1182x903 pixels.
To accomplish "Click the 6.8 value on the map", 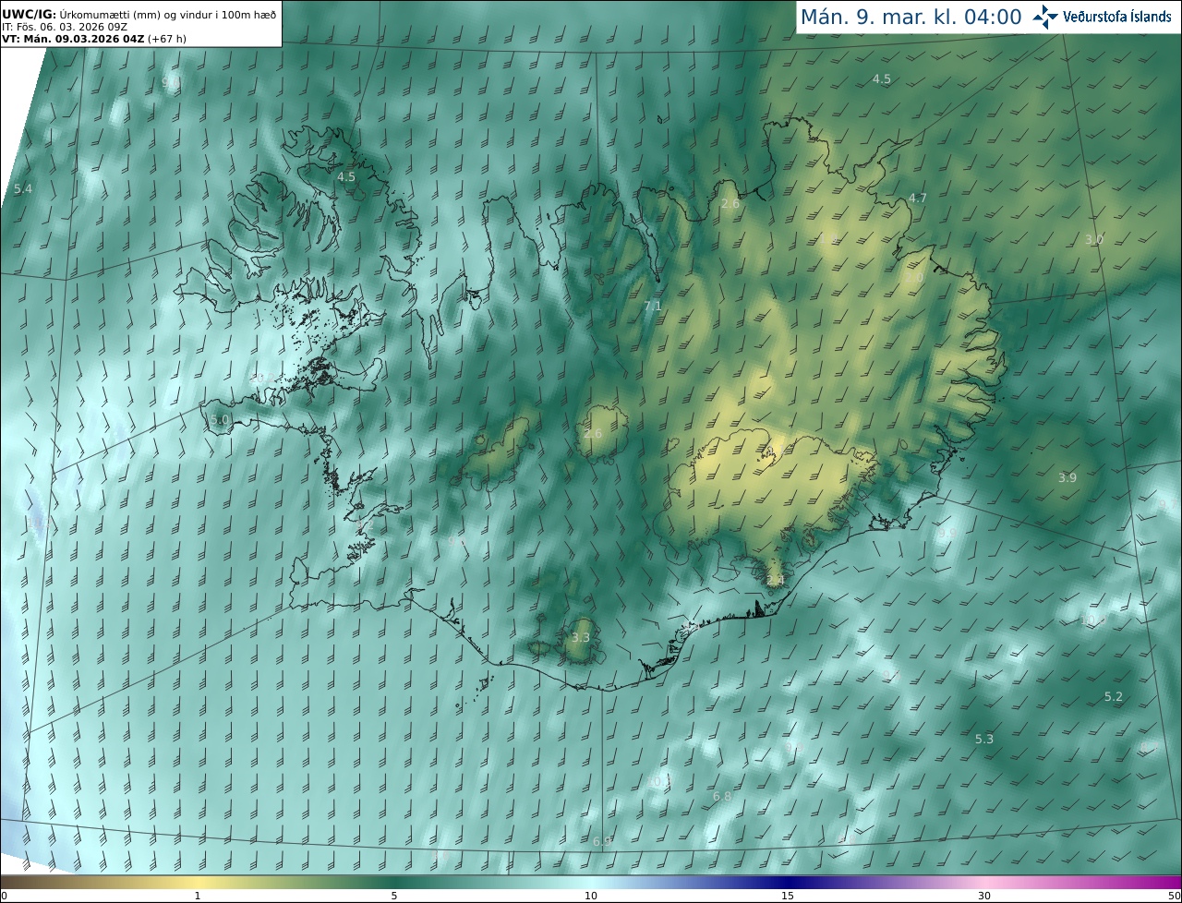I will tap(722, 796).
